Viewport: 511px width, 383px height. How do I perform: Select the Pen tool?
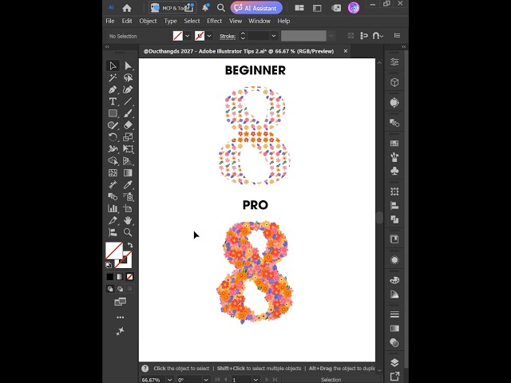point(113,89)
